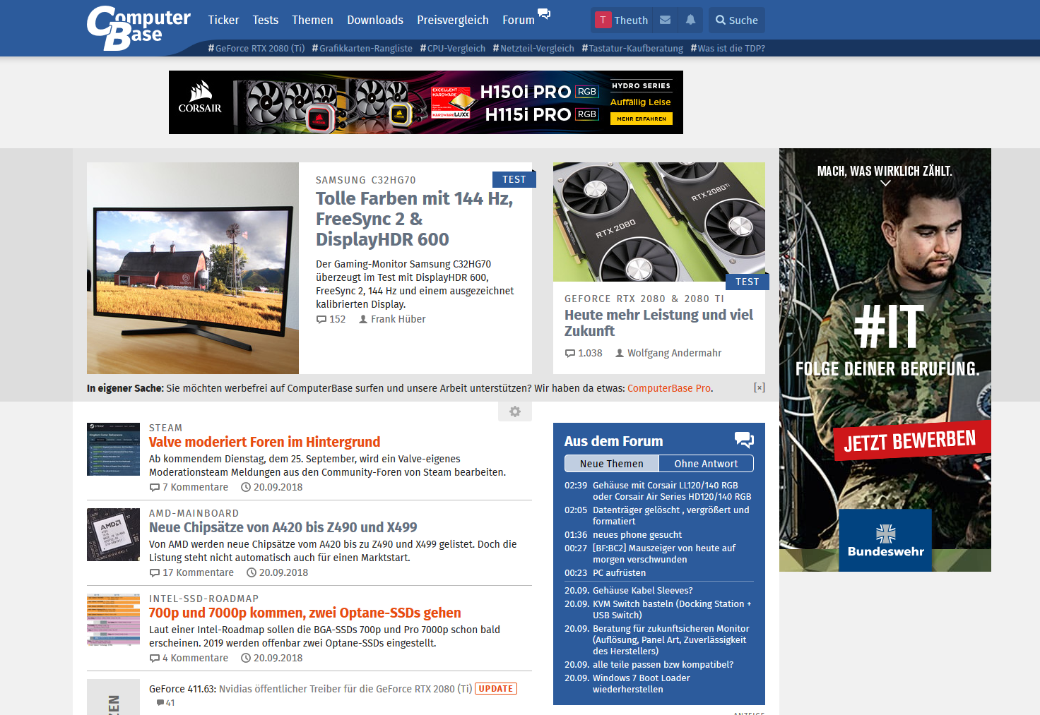Screen dimensions: 1040x715
Task: Open the Tests menu
Action: 266,20
